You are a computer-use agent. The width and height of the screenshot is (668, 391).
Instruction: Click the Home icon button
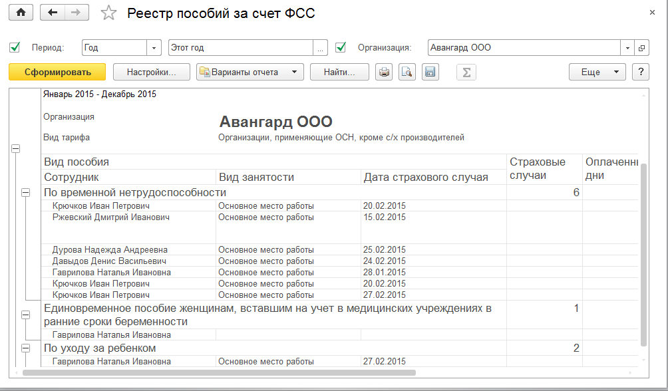click(x=21, y=13)
